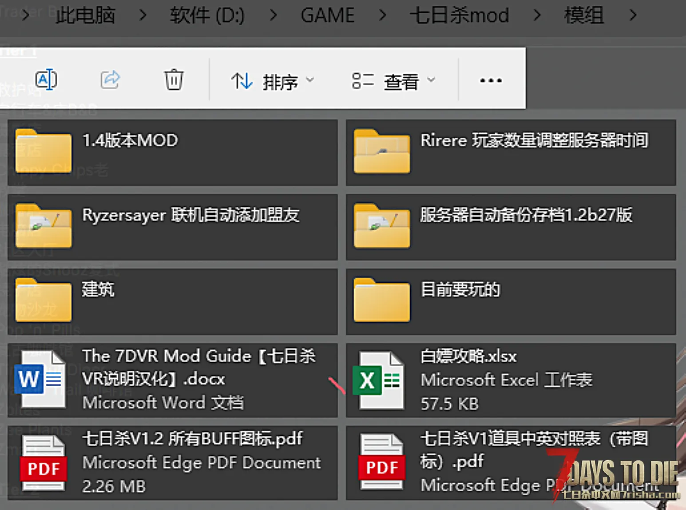Expand chevron after 七日杀mod breadcrumb
This screenshot has height=510, width=686.
(x=537, y=16)
